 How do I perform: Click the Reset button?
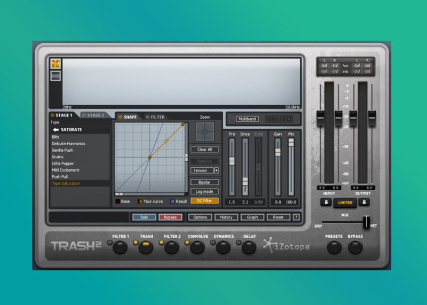[278, 217]
